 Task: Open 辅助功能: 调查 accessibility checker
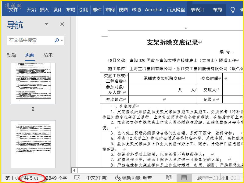point(134,178)
